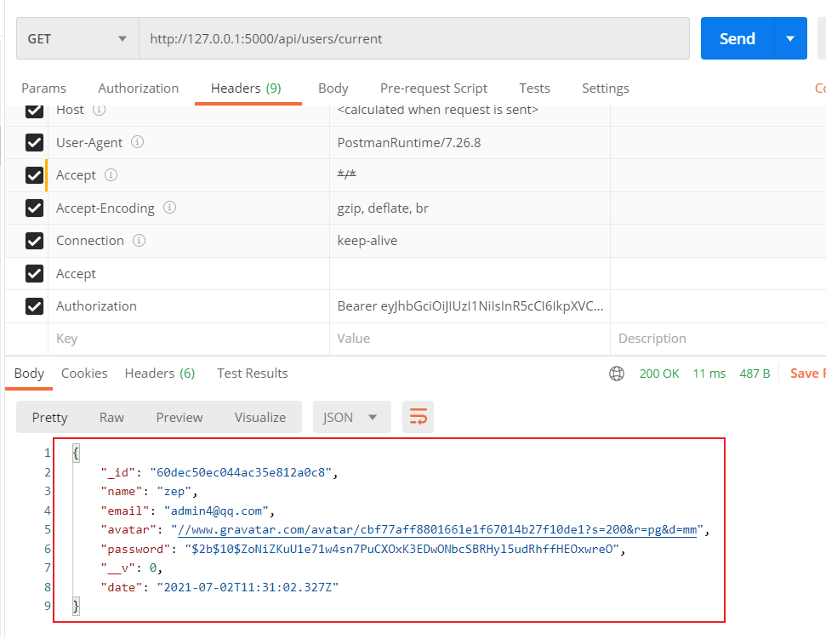Image resolution: width=826 pixels, height=639 pixels.
Task: Uncheck the Authorization header checkbox
Action: (x=34, y=306)
